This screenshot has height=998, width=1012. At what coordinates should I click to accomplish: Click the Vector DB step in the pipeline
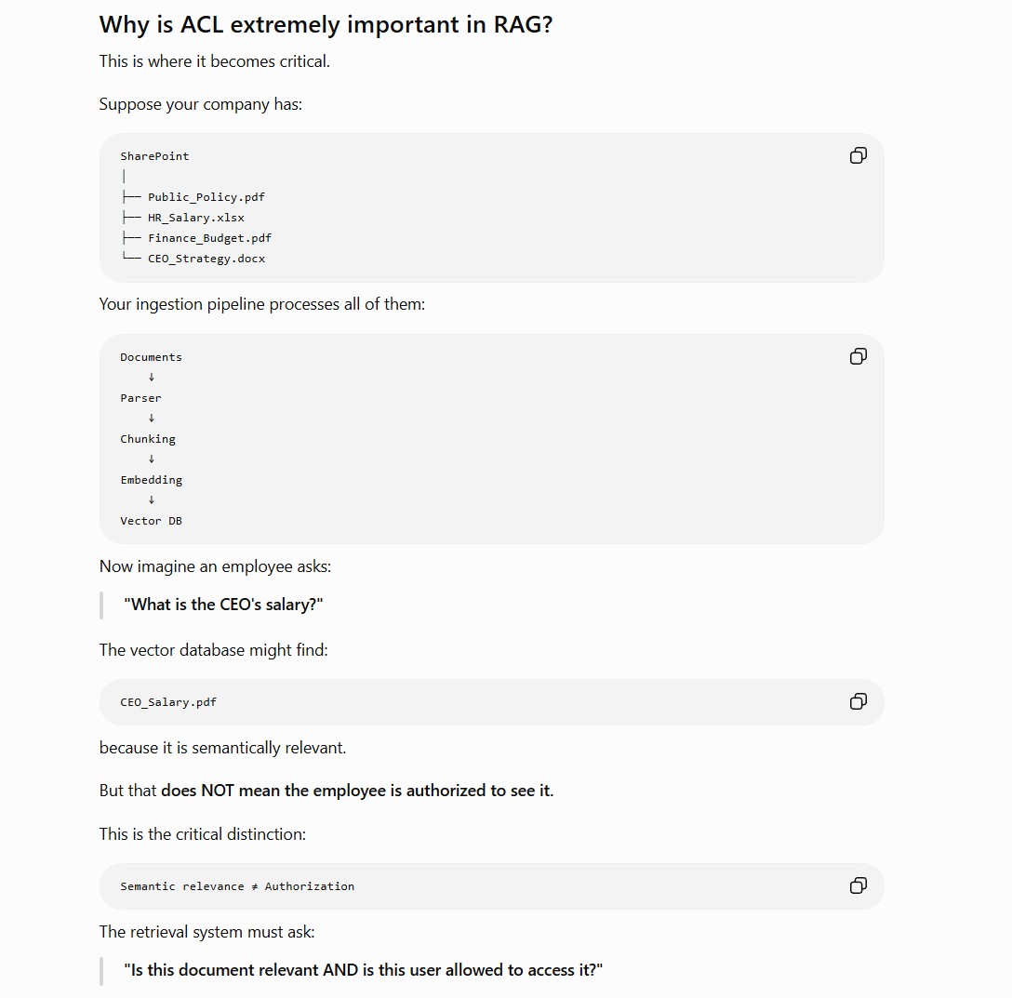[x=151, y=521]
